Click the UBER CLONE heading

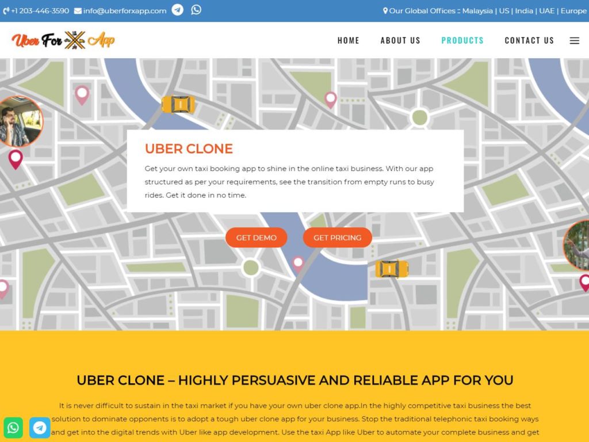click(x=189, y=149)
